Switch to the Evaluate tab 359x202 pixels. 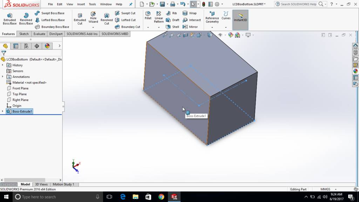39,34
